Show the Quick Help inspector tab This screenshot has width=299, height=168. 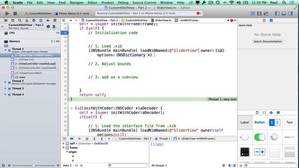271,21
